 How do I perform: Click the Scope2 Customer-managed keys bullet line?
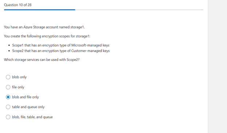tap(61, 51)
